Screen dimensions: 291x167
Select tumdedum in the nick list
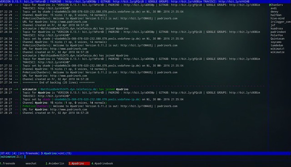(277, 46)
